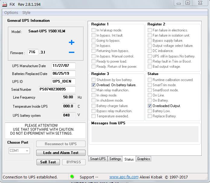This screenshot has height=183, width=210.
Task: Uncheck the Overloaded Output checkbox
Action: click(x=150, y=106)
